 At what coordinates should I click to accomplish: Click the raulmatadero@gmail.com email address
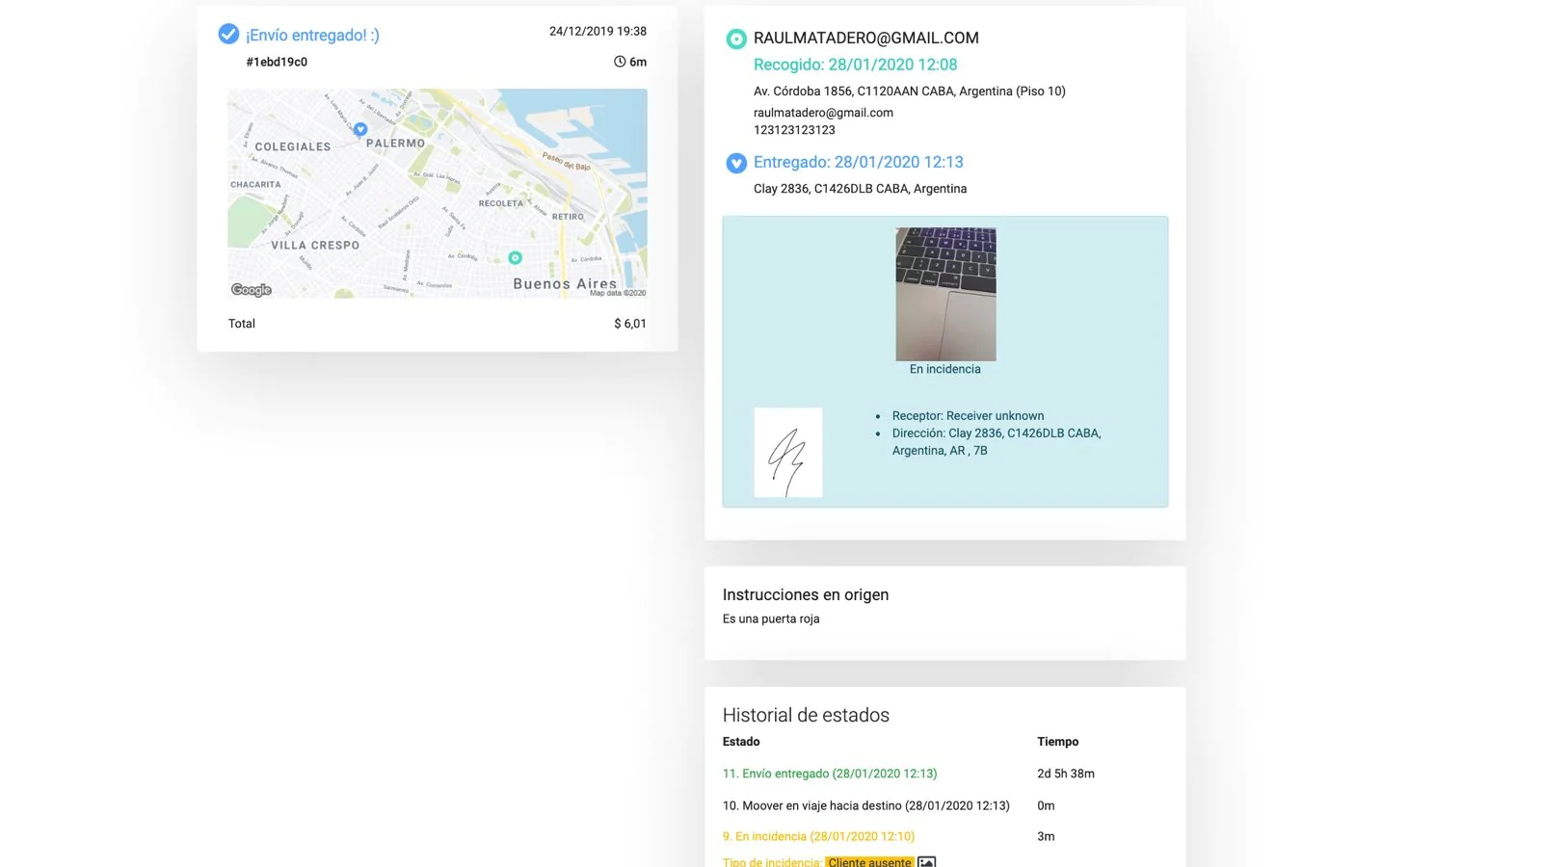[823, 113]
